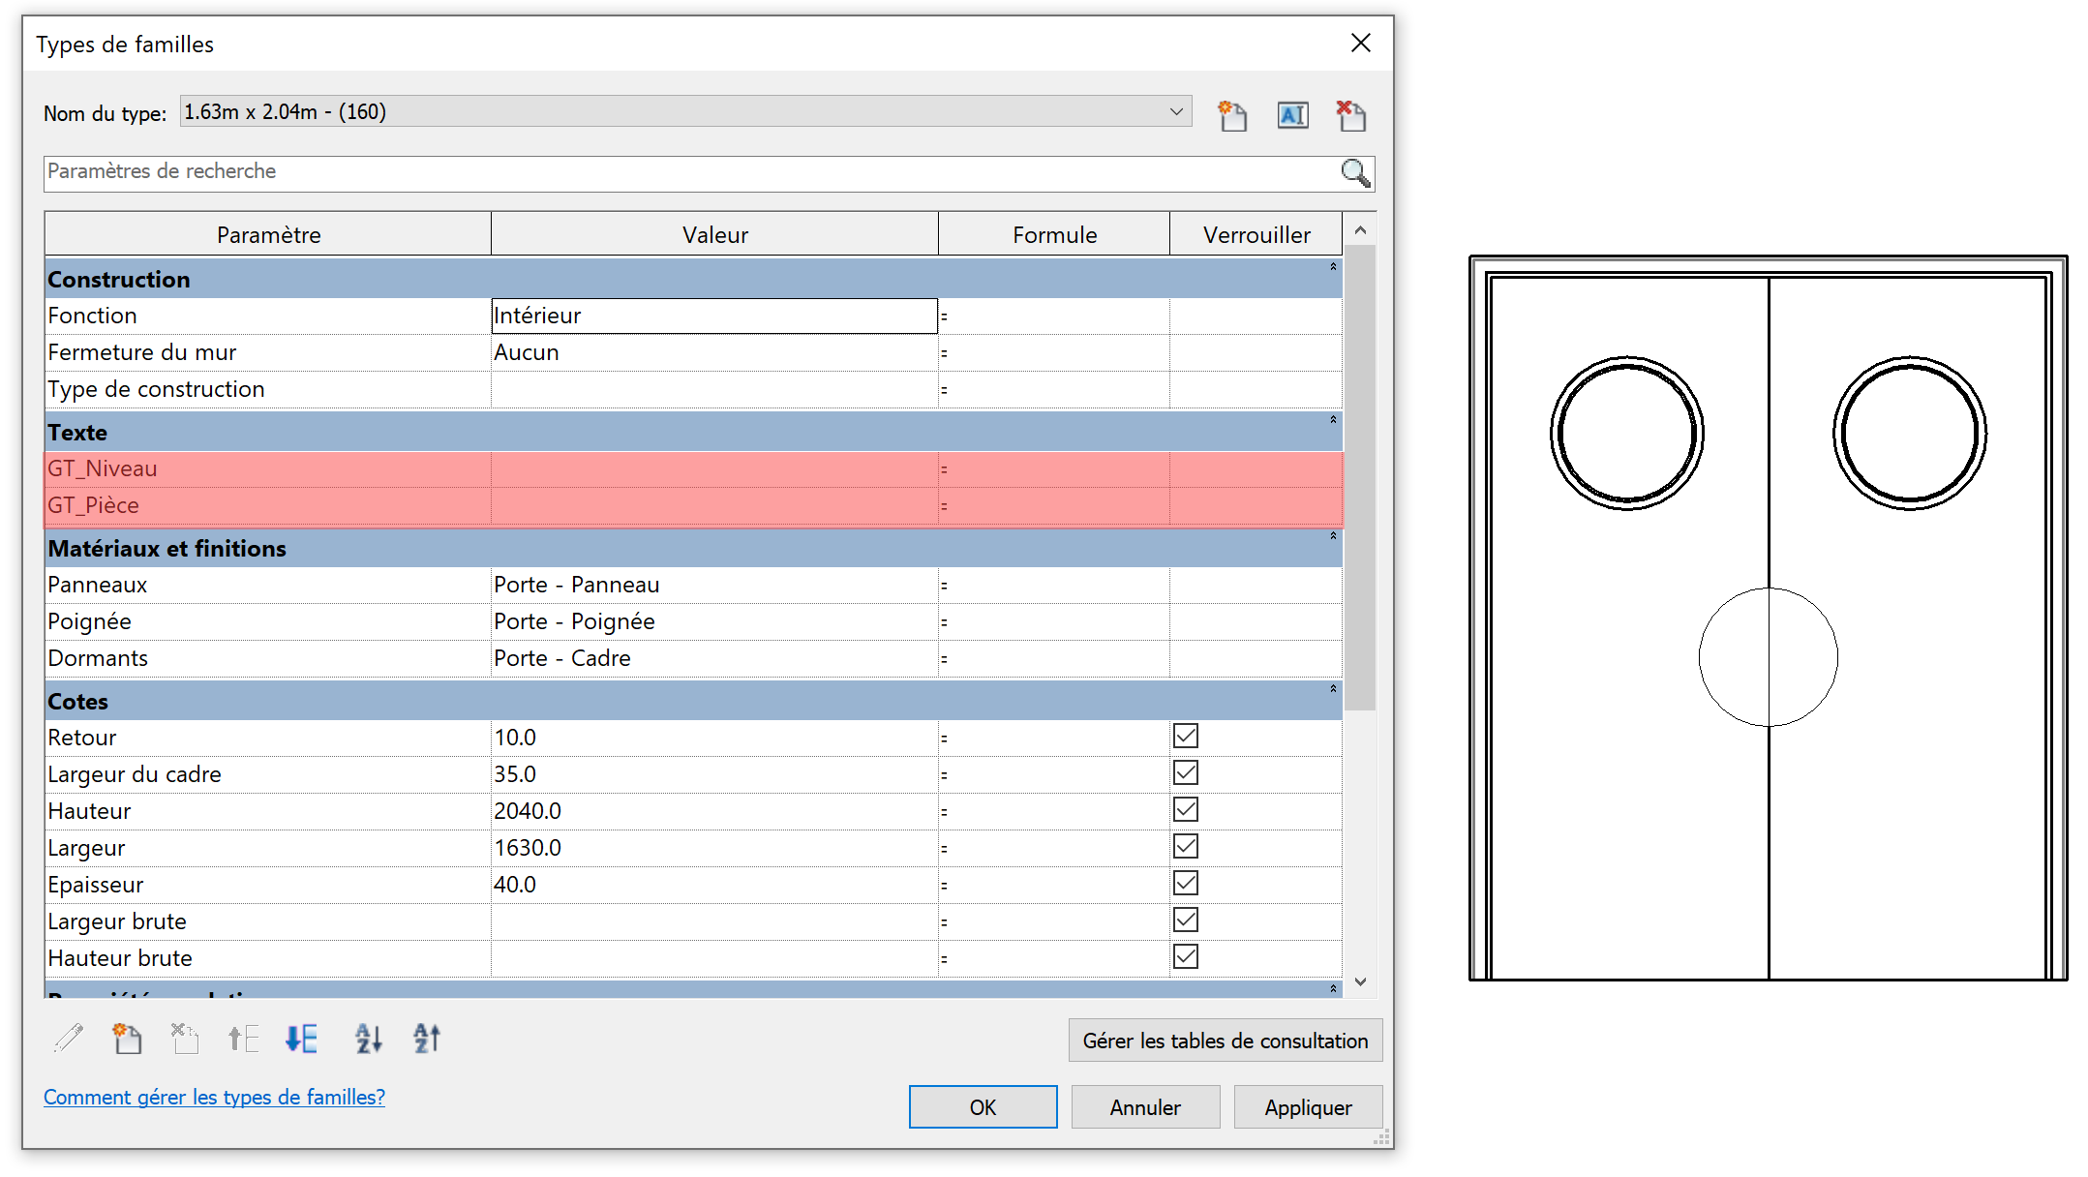Click the Valeur column header
Image resolution: width=2088 pixels, height=1177 pixels.
(x=714, y=235)
